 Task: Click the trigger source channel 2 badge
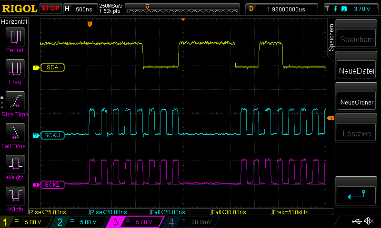click(344, 9)
